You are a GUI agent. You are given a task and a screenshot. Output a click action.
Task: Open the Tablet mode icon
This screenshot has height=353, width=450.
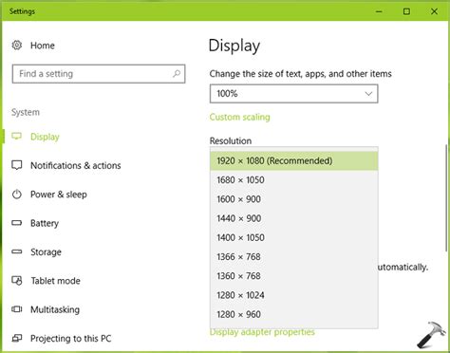point(16,281)
